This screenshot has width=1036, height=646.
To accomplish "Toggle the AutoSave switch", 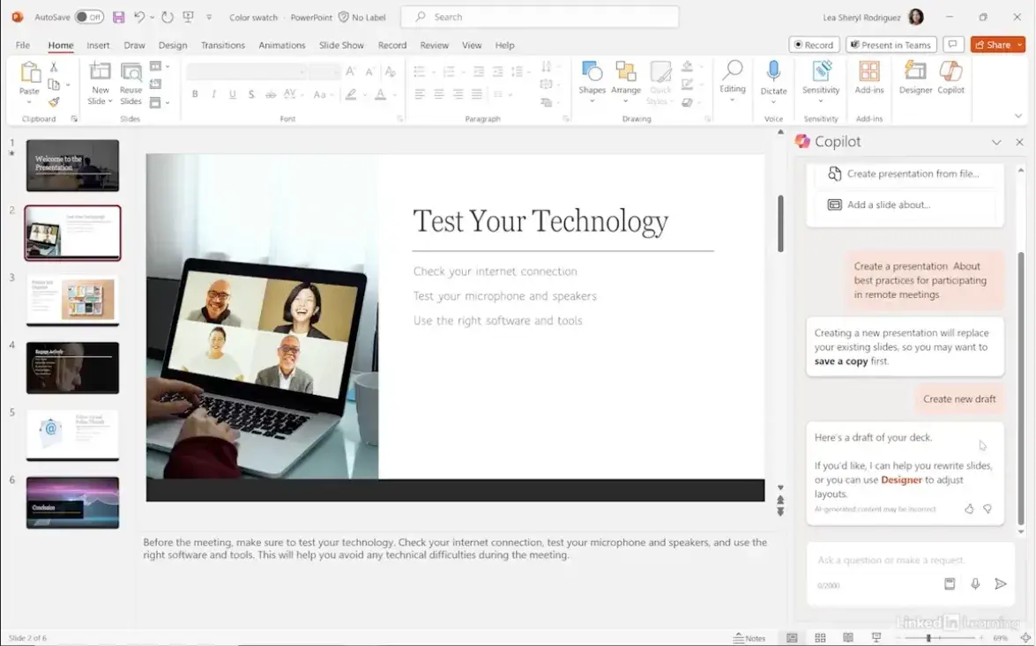I will point(88,17).
